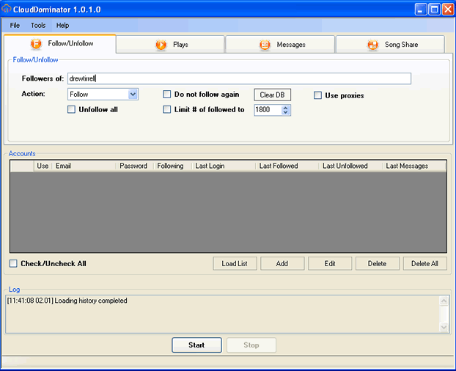Viewport: 456px width, 371px height.
Task: Click the Start button
Action: point(196,345)
